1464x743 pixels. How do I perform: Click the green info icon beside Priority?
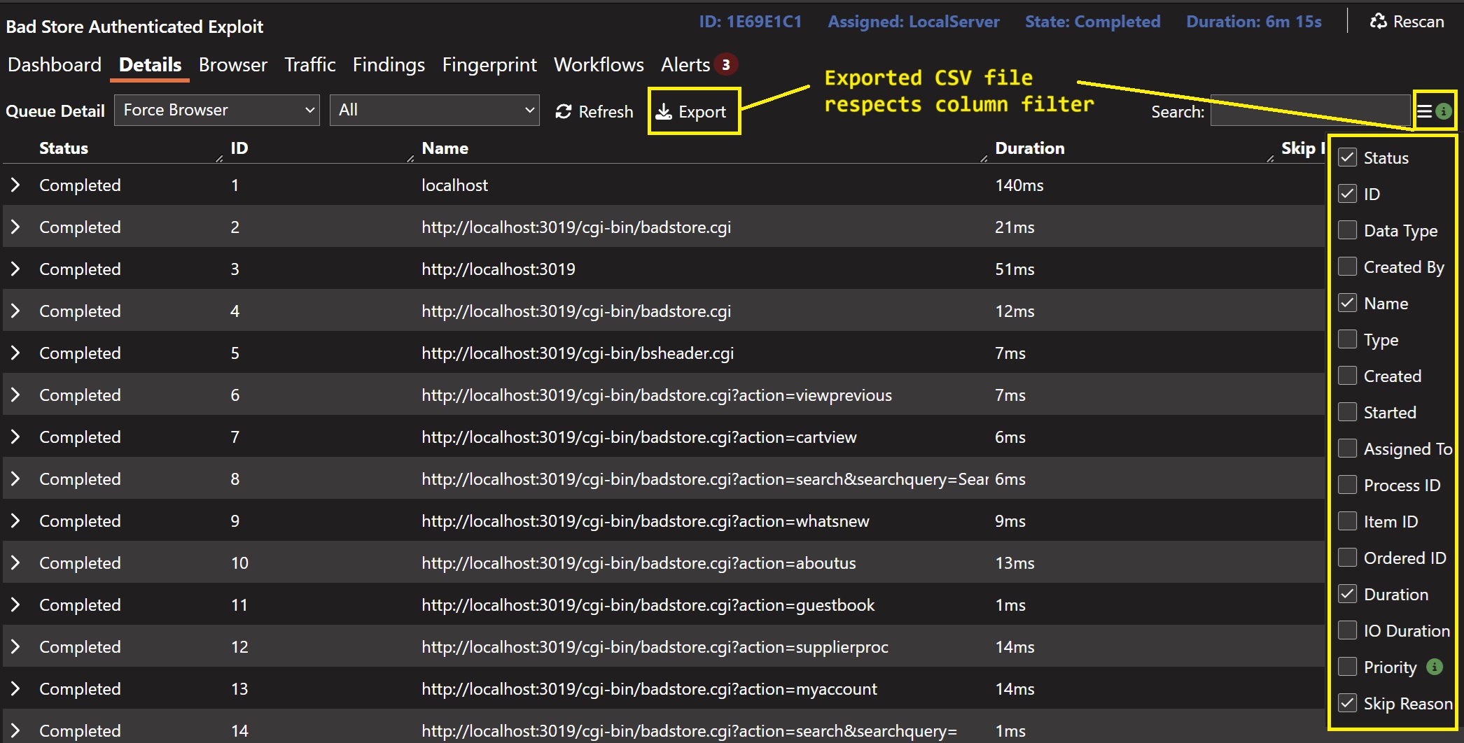click(1435, 667)
